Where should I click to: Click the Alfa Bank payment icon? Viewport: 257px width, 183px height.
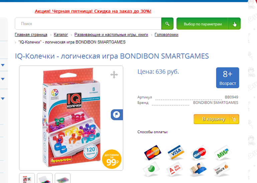[175, 169]
